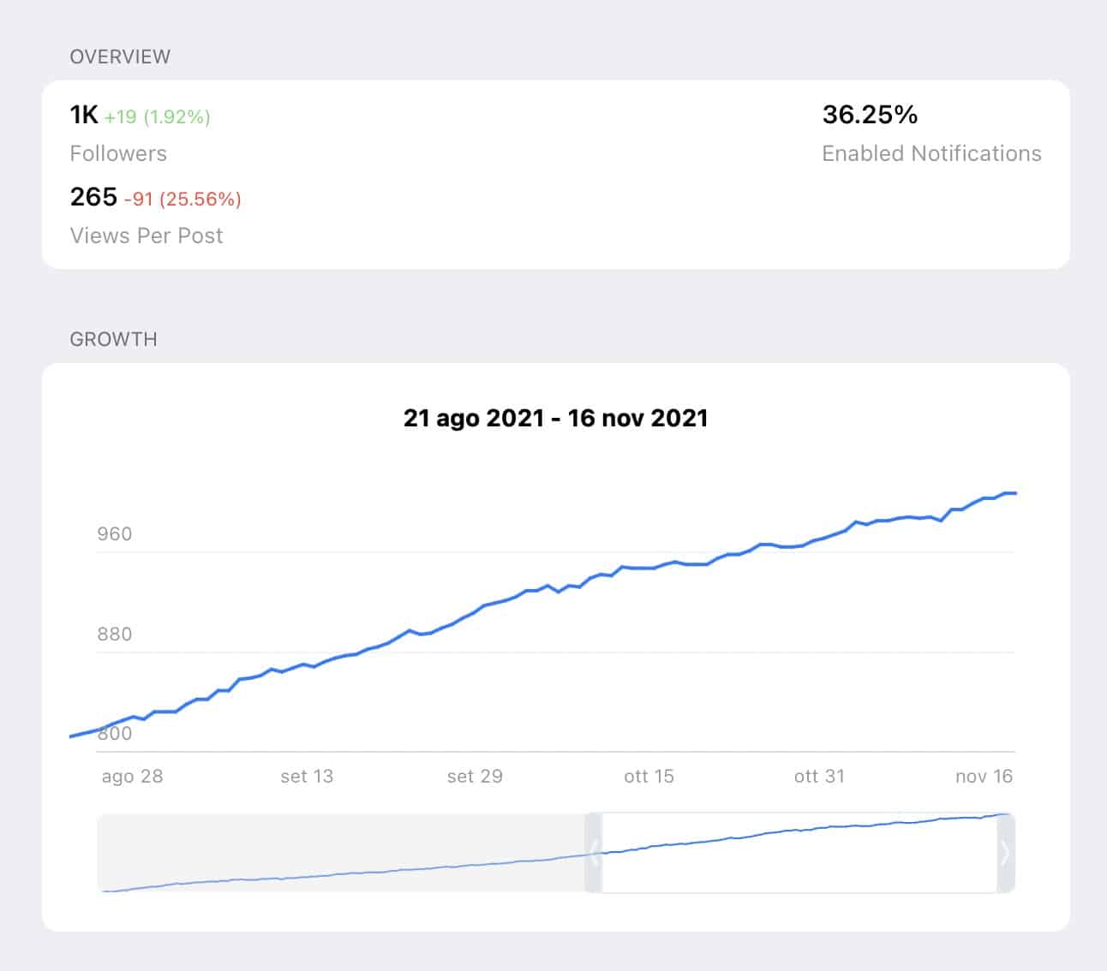Select the ago 28 date on the chart axis
Screen dimensions: 1107x971
pos(132,776)
